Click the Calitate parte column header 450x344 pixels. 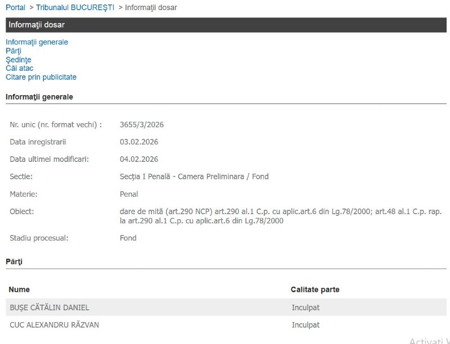pos(315,289)
